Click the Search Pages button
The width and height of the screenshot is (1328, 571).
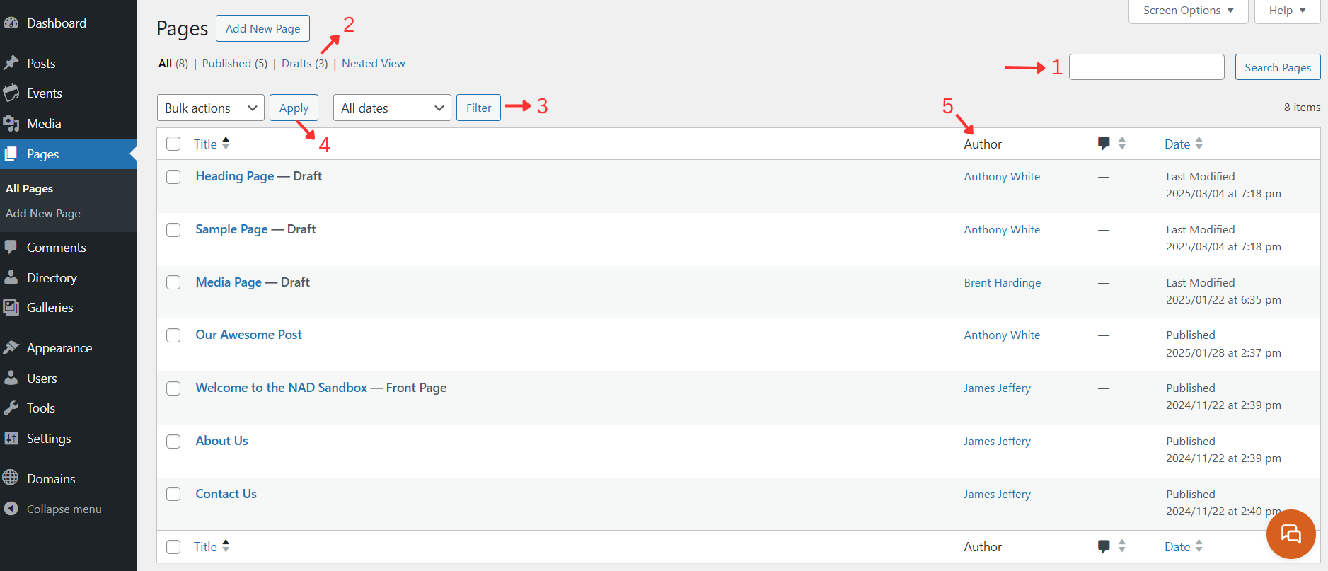(1278, 67)
